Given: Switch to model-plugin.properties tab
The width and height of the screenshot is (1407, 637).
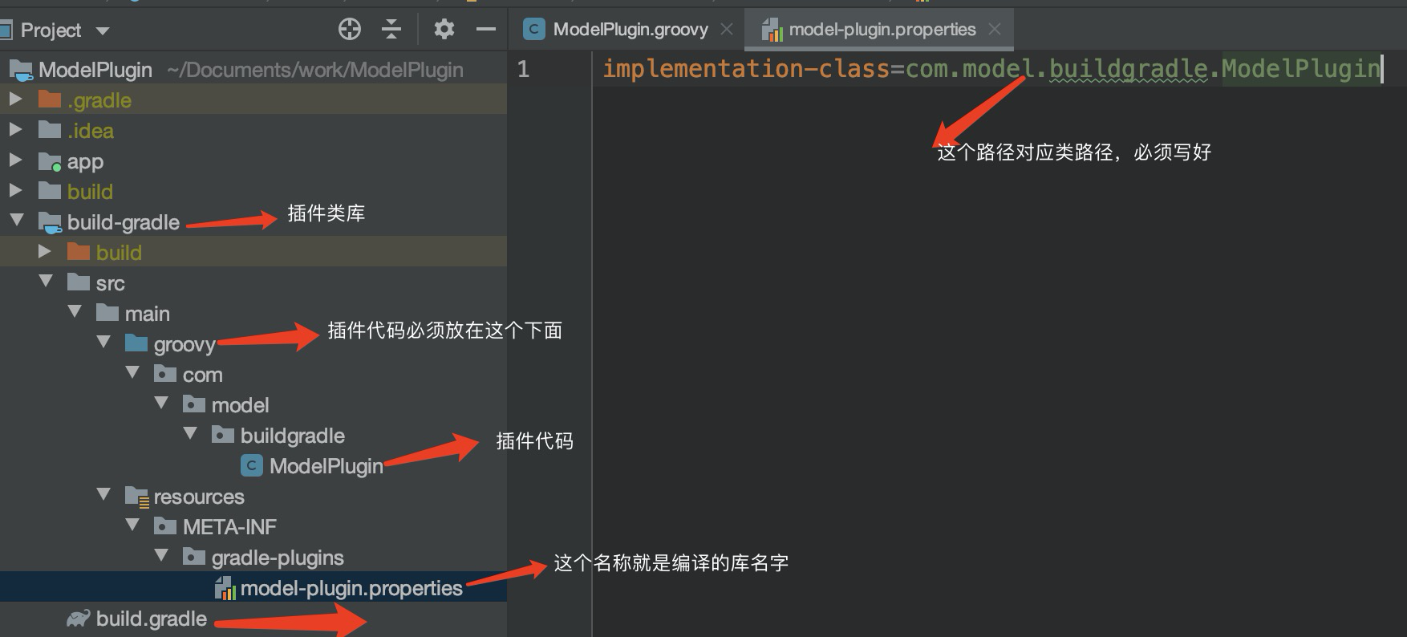Looking at the screenshot, I should point(882,30).
